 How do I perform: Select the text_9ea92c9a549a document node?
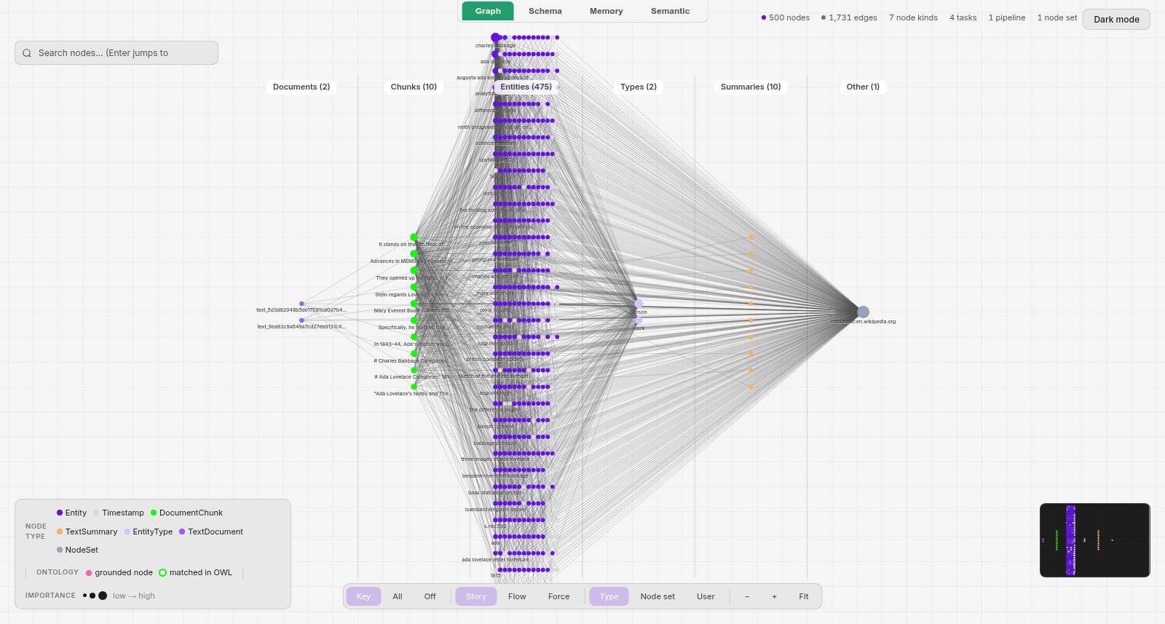tap(301, 320)
